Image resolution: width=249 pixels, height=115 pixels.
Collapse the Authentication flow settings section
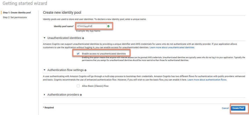[45, 70]
